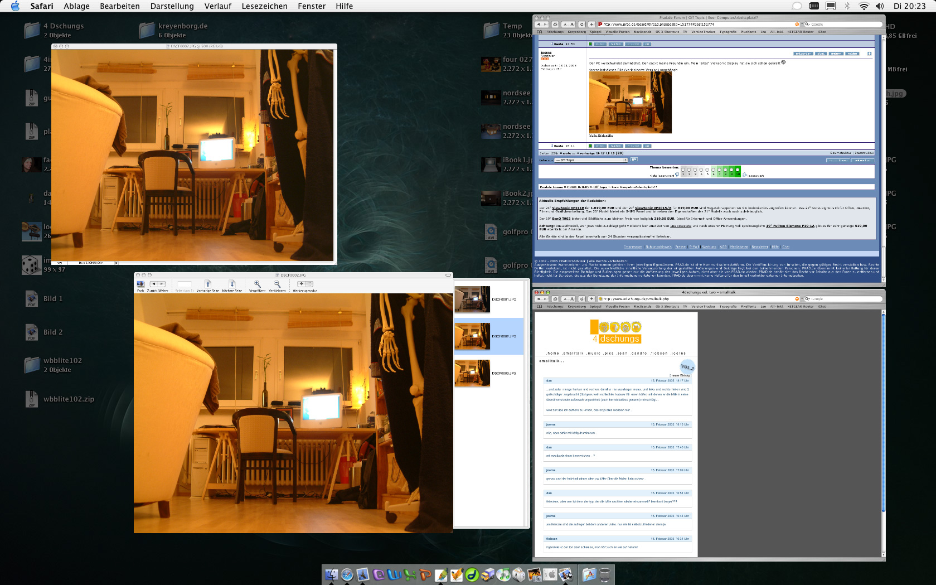Click the Nächste Seite down-arrow icon
This screenshot has height=585, width=936.
coord(232,284)
